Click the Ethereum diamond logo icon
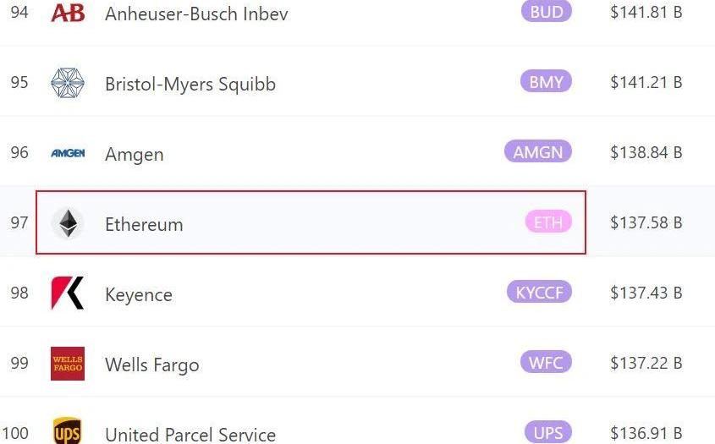 (x=68, y=223)
